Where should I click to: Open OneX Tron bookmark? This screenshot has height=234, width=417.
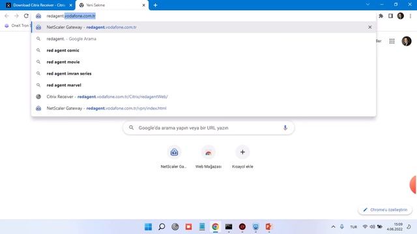(x=17, y=25)
